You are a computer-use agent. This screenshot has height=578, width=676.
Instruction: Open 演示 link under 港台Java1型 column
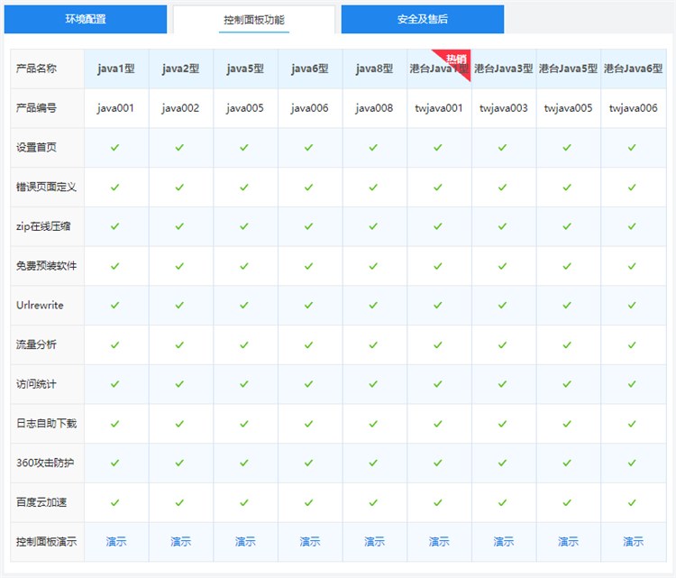click(439, 542)
